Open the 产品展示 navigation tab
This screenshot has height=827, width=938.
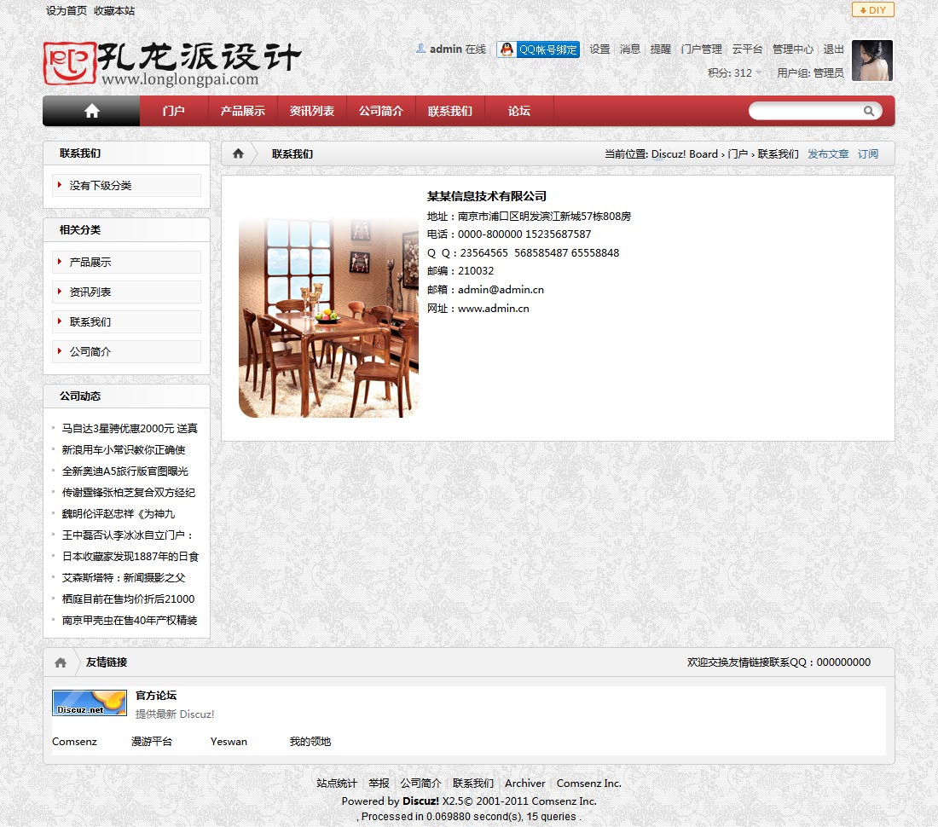pos(242,111)
